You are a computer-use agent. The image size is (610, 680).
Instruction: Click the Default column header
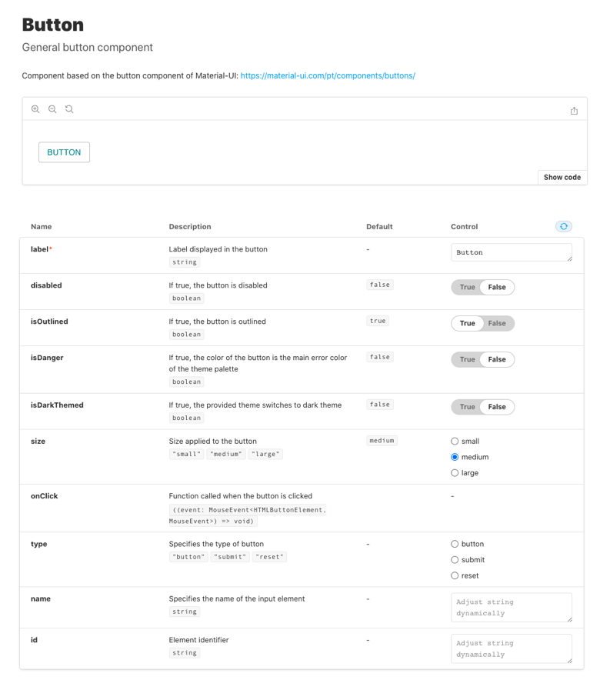(x=379, y=226)
